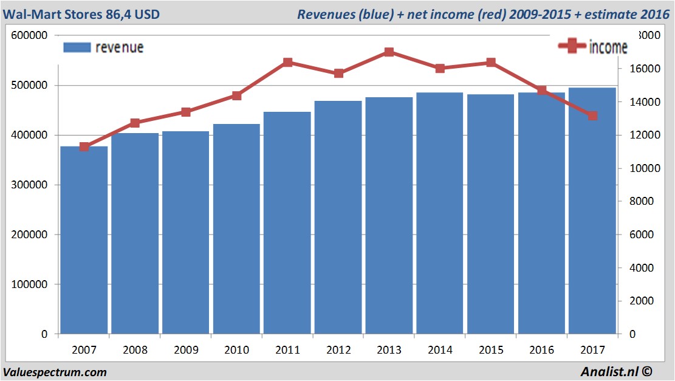This screenshot has height=381, width=675.
Task: Select the 2016 x-axis year label
Action: 541,350
